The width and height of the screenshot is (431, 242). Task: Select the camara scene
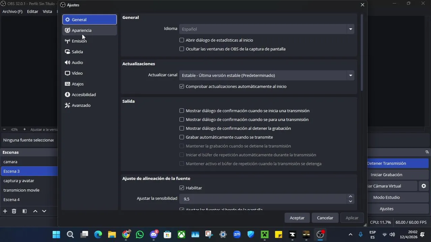[29, 162]
